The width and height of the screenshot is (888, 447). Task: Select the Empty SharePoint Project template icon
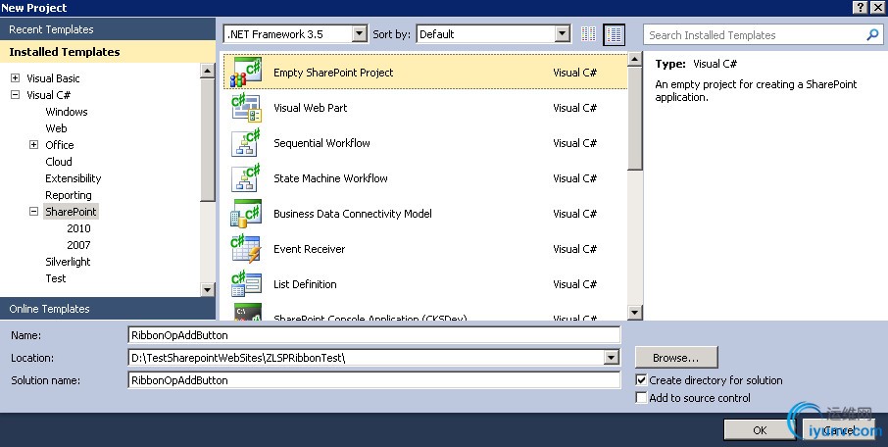pos(246,72)
